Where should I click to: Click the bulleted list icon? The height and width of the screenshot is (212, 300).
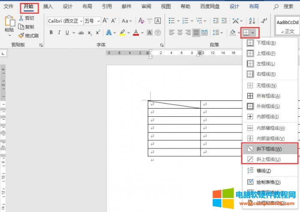pos(171,21)
